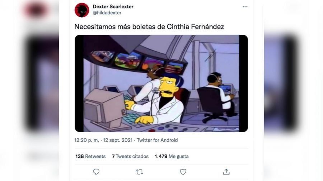
Task: Open the 7 Tweets citados list
Action: tap(130, 156)
